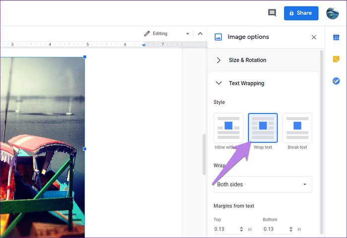The height and width of the screenshot is (238, 347).
Task: Select the Inline with text style
Action: point(229,128)
